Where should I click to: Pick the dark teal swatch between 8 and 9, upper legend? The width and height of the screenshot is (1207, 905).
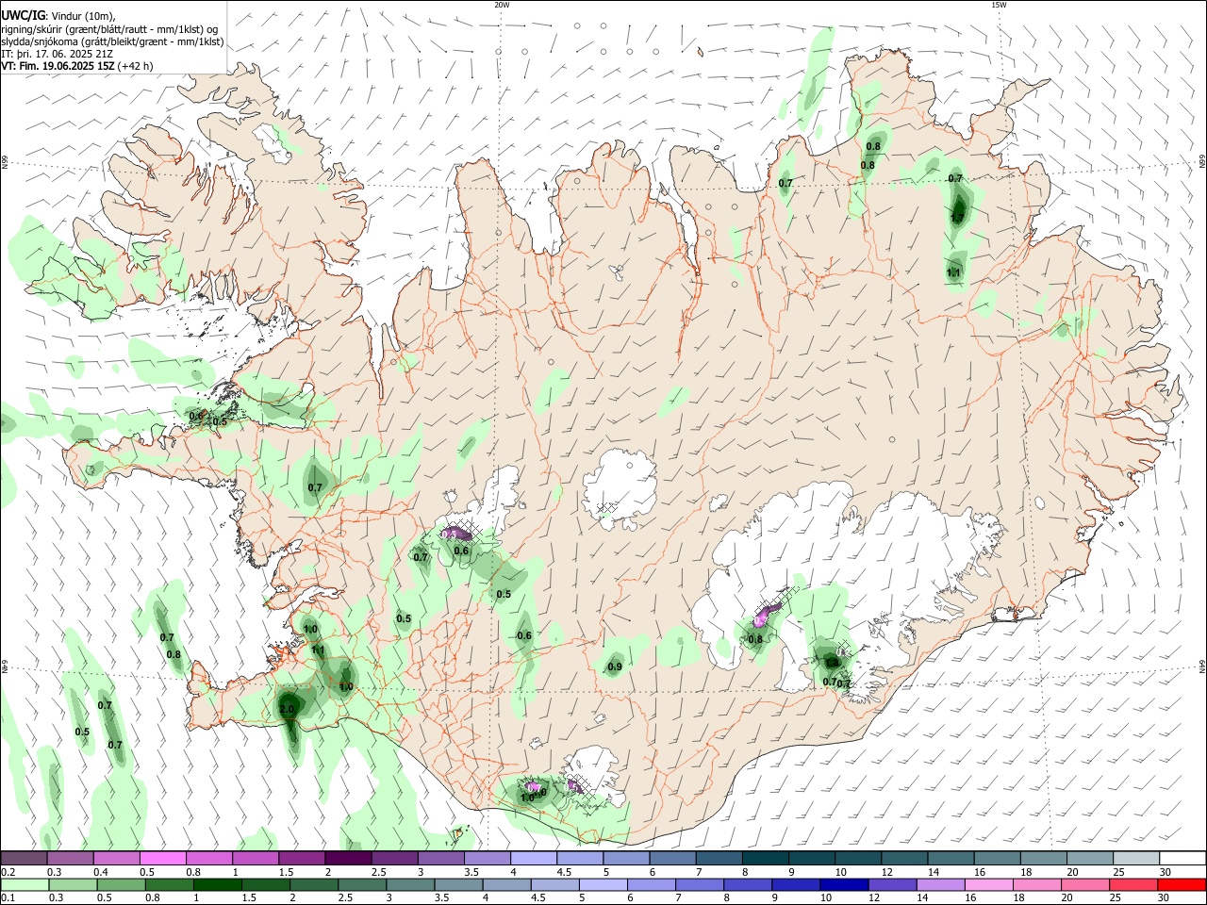tap(766, 859)
